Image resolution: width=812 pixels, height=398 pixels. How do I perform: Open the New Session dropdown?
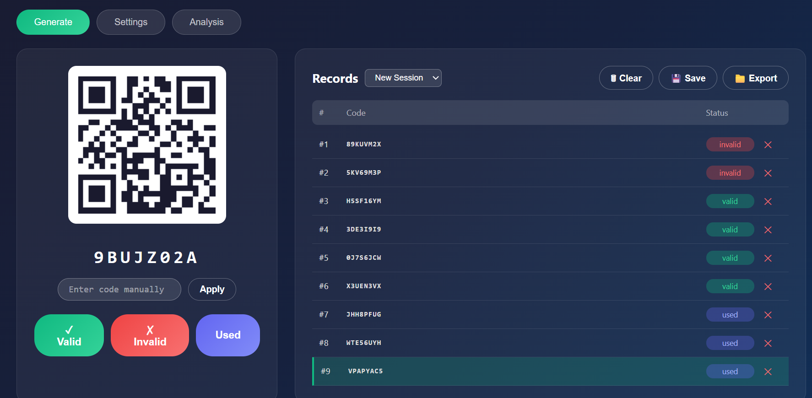(x=403, y=78)
